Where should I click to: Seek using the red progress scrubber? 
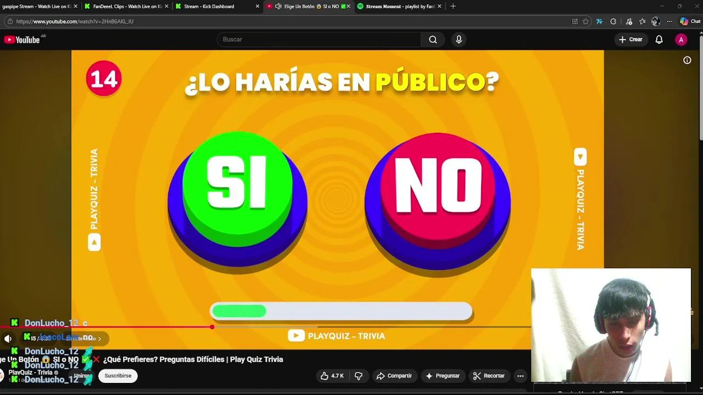tap(212, 327)
